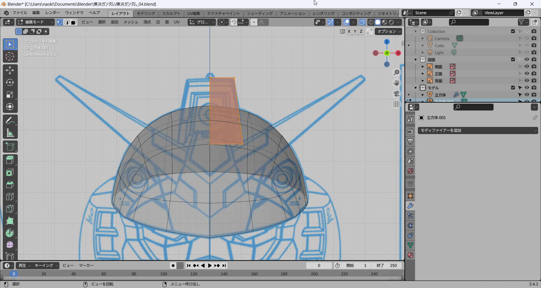
Task: Select the Scale tool
Action: click(10, 94)
